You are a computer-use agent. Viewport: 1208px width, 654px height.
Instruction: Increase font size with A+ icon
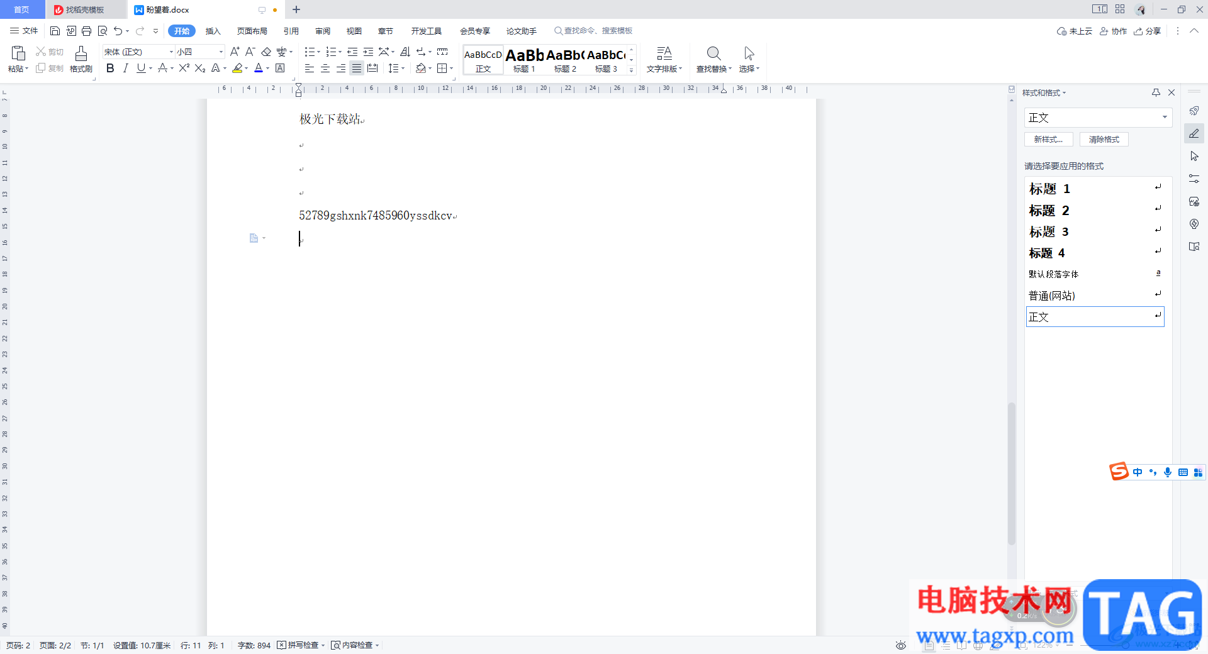(235, 52)
